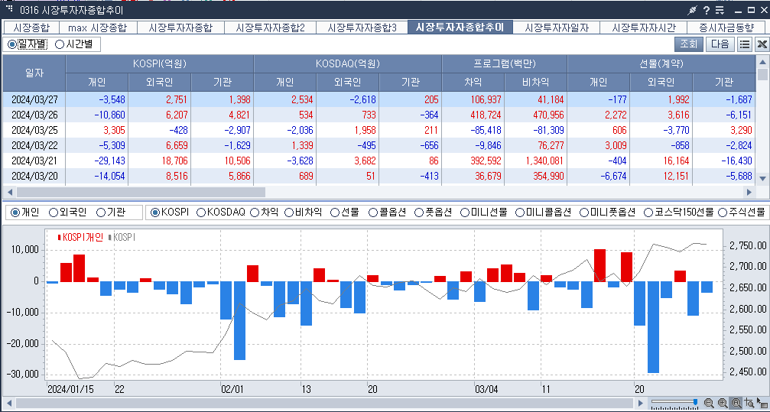Screen dimensions: 770x412
Task: Choose the 주식선물 chart radio button
Action: (723, 212)
